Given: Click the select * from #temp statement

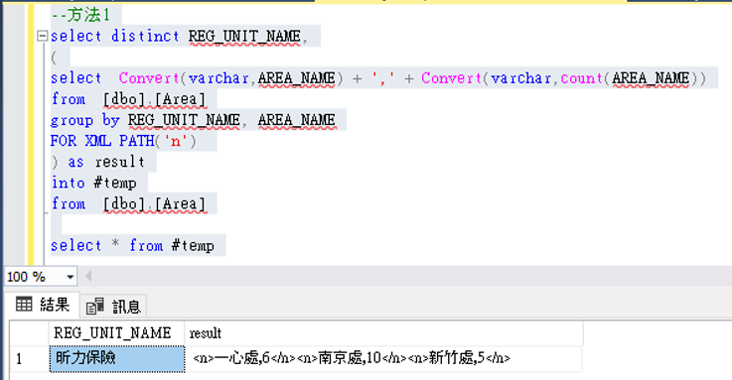Looking at the screenshot, I should point(132,245).
